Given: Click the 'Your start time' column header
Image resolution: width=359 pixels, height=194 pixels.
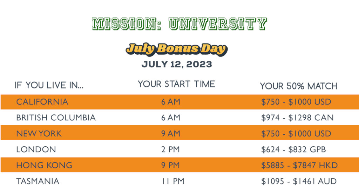Looking at the screenshot, I should [x=176, y=84].
